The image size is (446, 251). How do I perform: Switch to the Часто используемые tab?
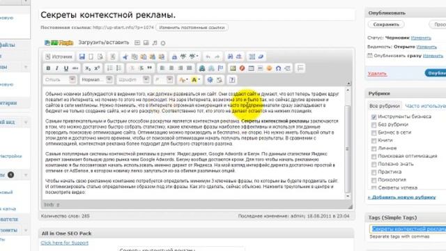(426, 106)
